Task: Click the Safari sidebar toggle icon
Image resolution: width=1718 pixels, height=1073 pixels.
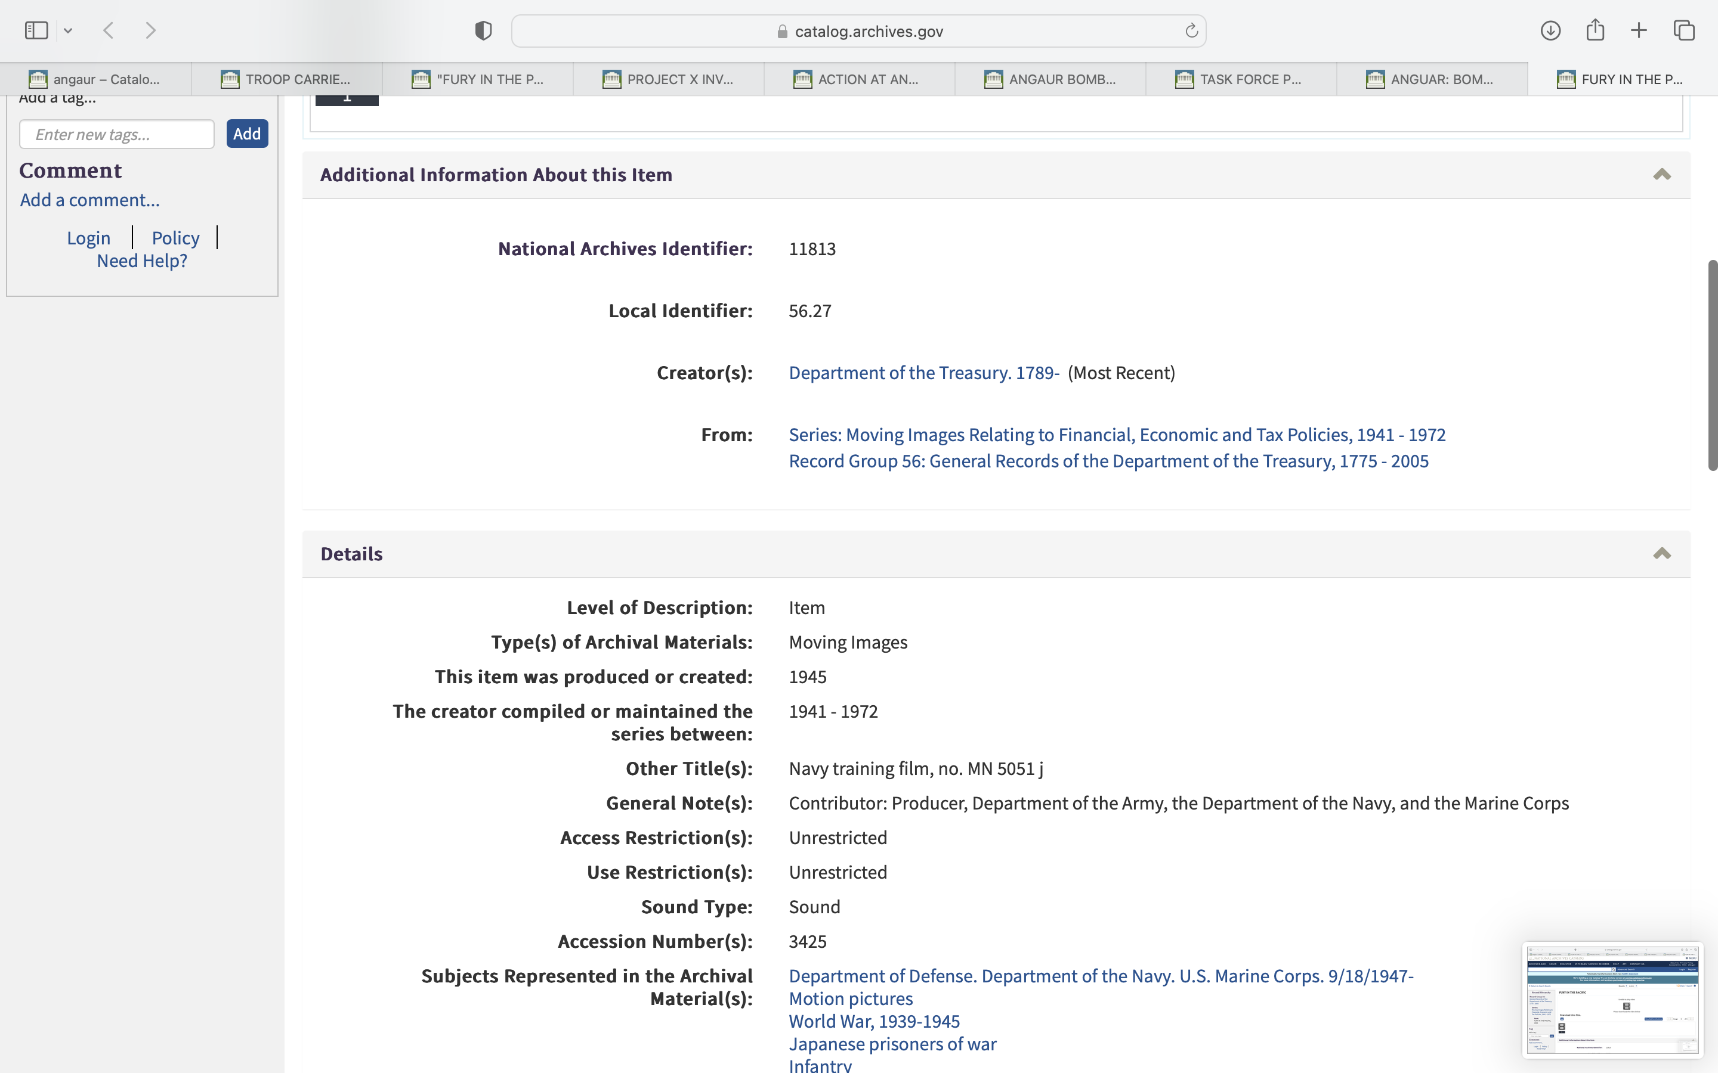Action: pyautogui.click(x=36, y=30)
